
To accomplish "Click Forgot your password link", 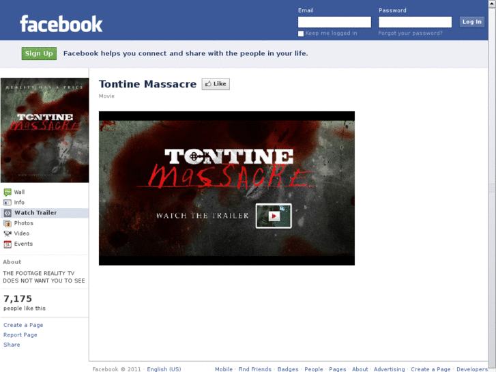I will (410, 33).
